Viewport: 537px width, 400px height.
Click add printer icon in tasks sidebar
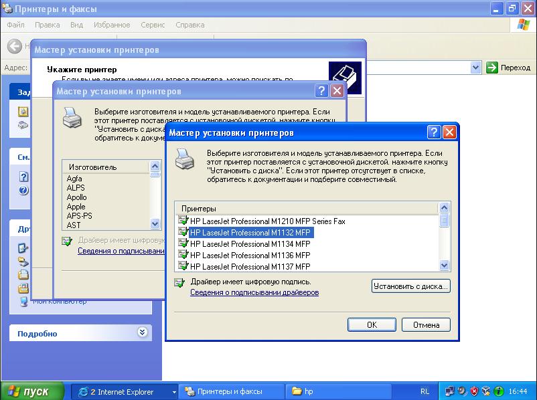click(23, 112)
